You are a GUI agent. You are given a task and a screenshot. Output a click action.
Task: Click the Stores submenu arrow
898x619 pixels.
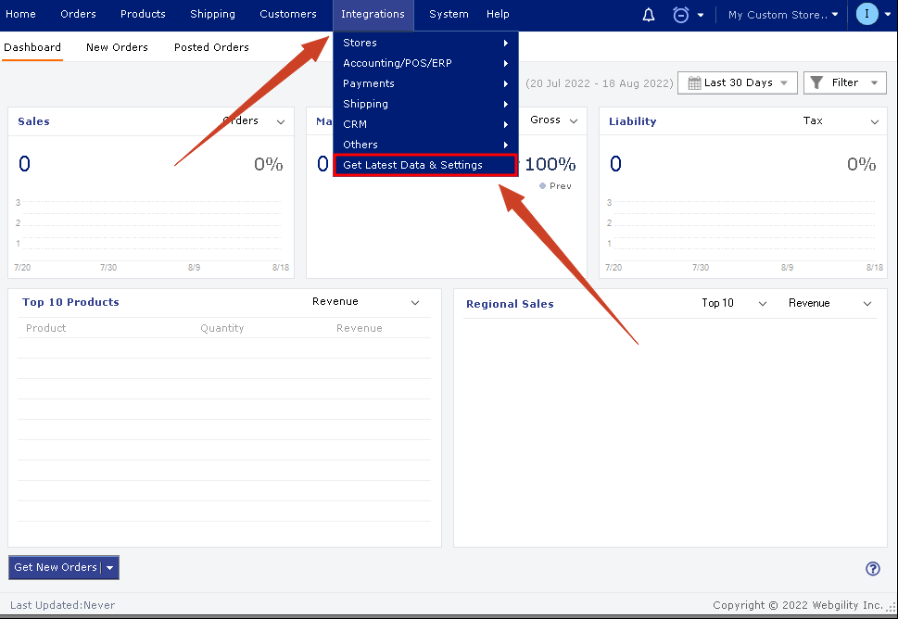pos(506,43)
